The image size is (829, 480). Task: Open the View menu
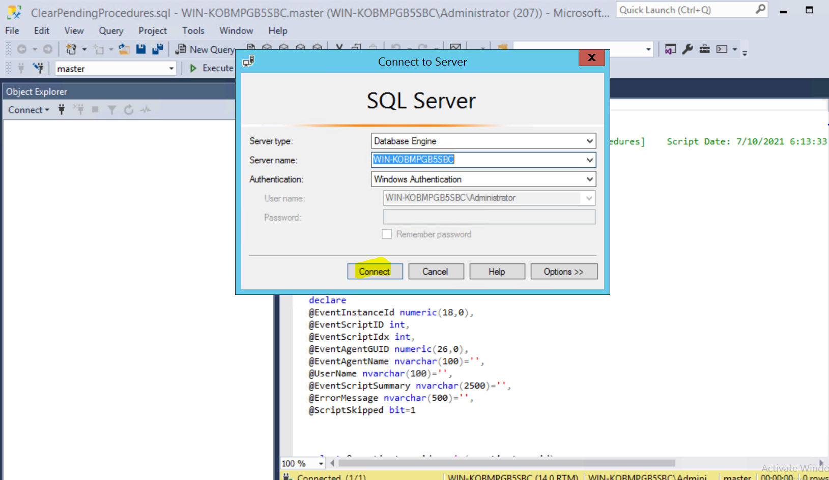pos(74,31)
